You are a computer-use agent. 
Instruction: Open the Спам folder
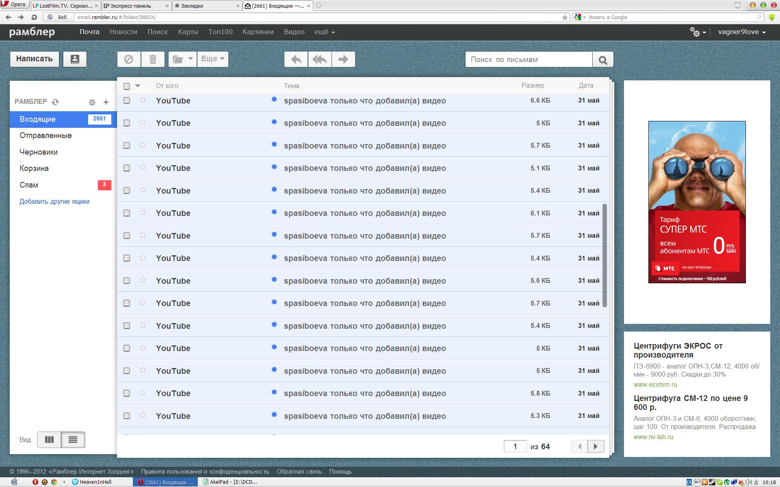(x=29, y=185)
